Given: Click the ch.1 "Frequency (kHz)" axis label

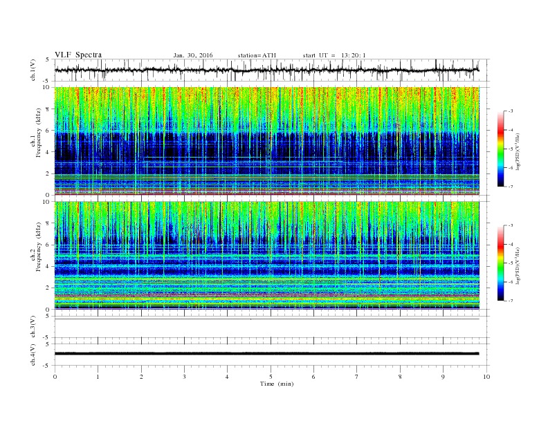Looking at the screenshot, I should [x=39, y=133].
